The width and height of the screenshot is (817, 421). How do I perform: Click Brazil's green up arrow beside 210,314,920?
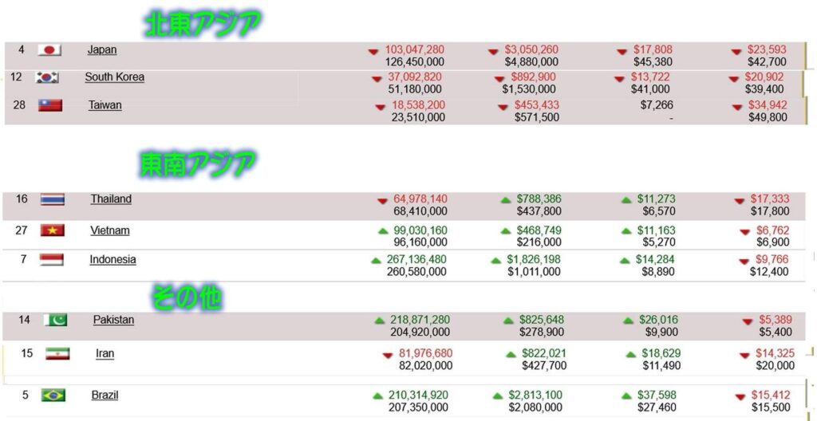(x=377, y=396)
